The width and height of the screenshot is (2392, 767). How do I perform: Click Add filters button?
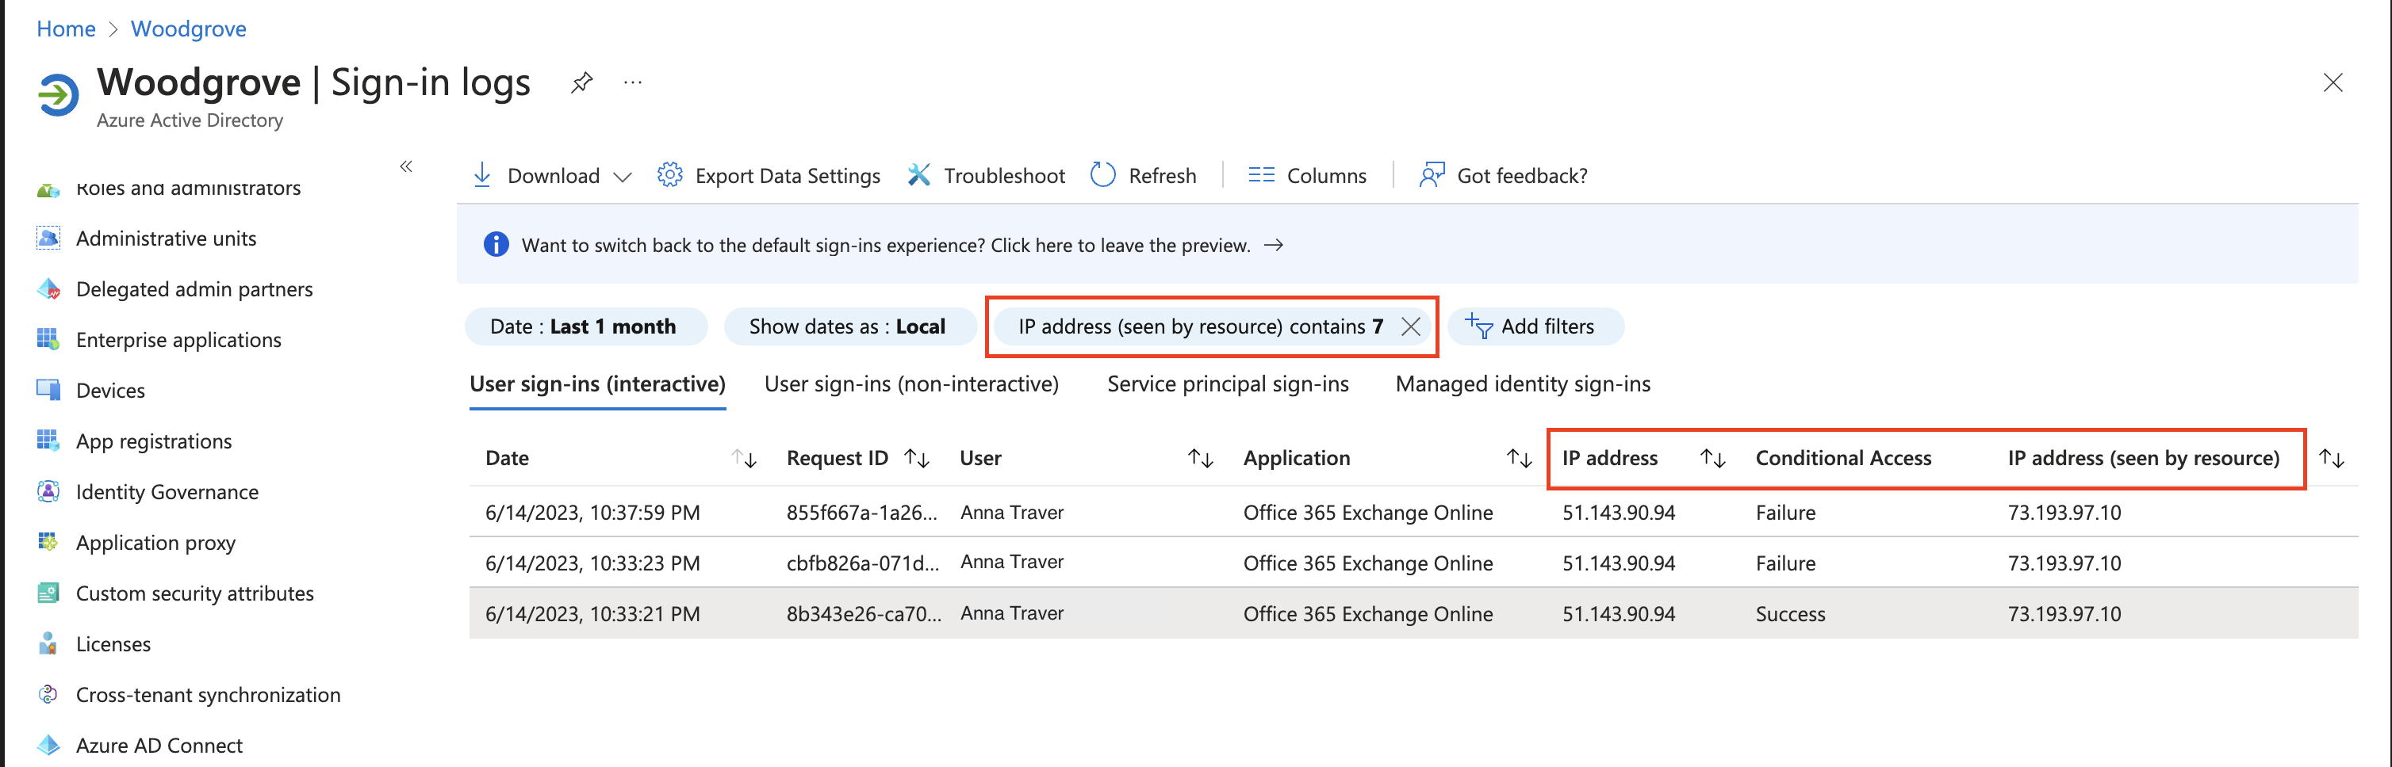tap(1534, 326)
